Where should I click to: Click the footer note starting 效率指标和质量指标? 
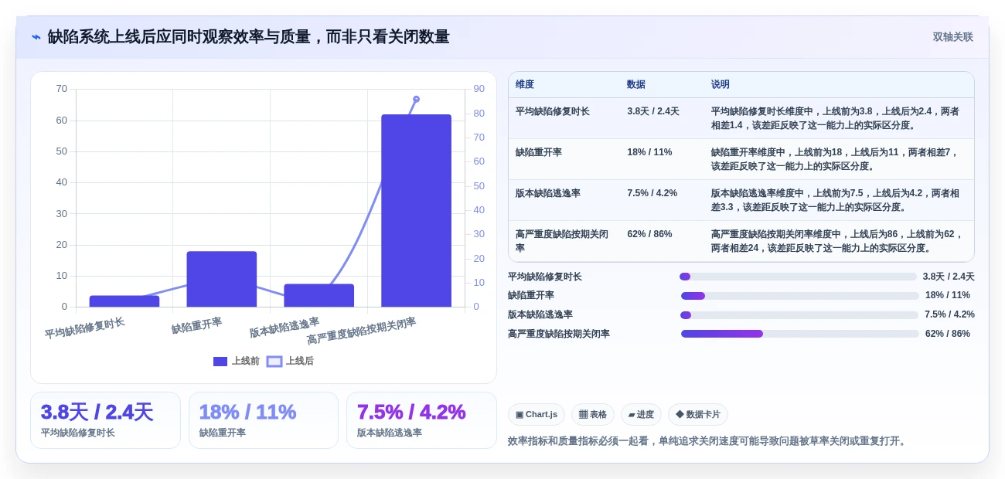tap(708, 441)
